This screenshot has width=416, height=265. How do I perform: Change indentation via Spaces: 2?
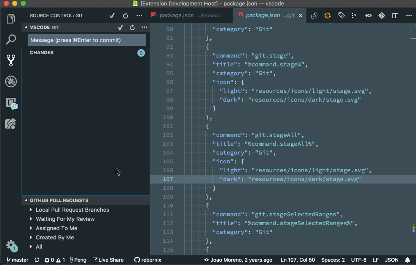pos(333,260)
